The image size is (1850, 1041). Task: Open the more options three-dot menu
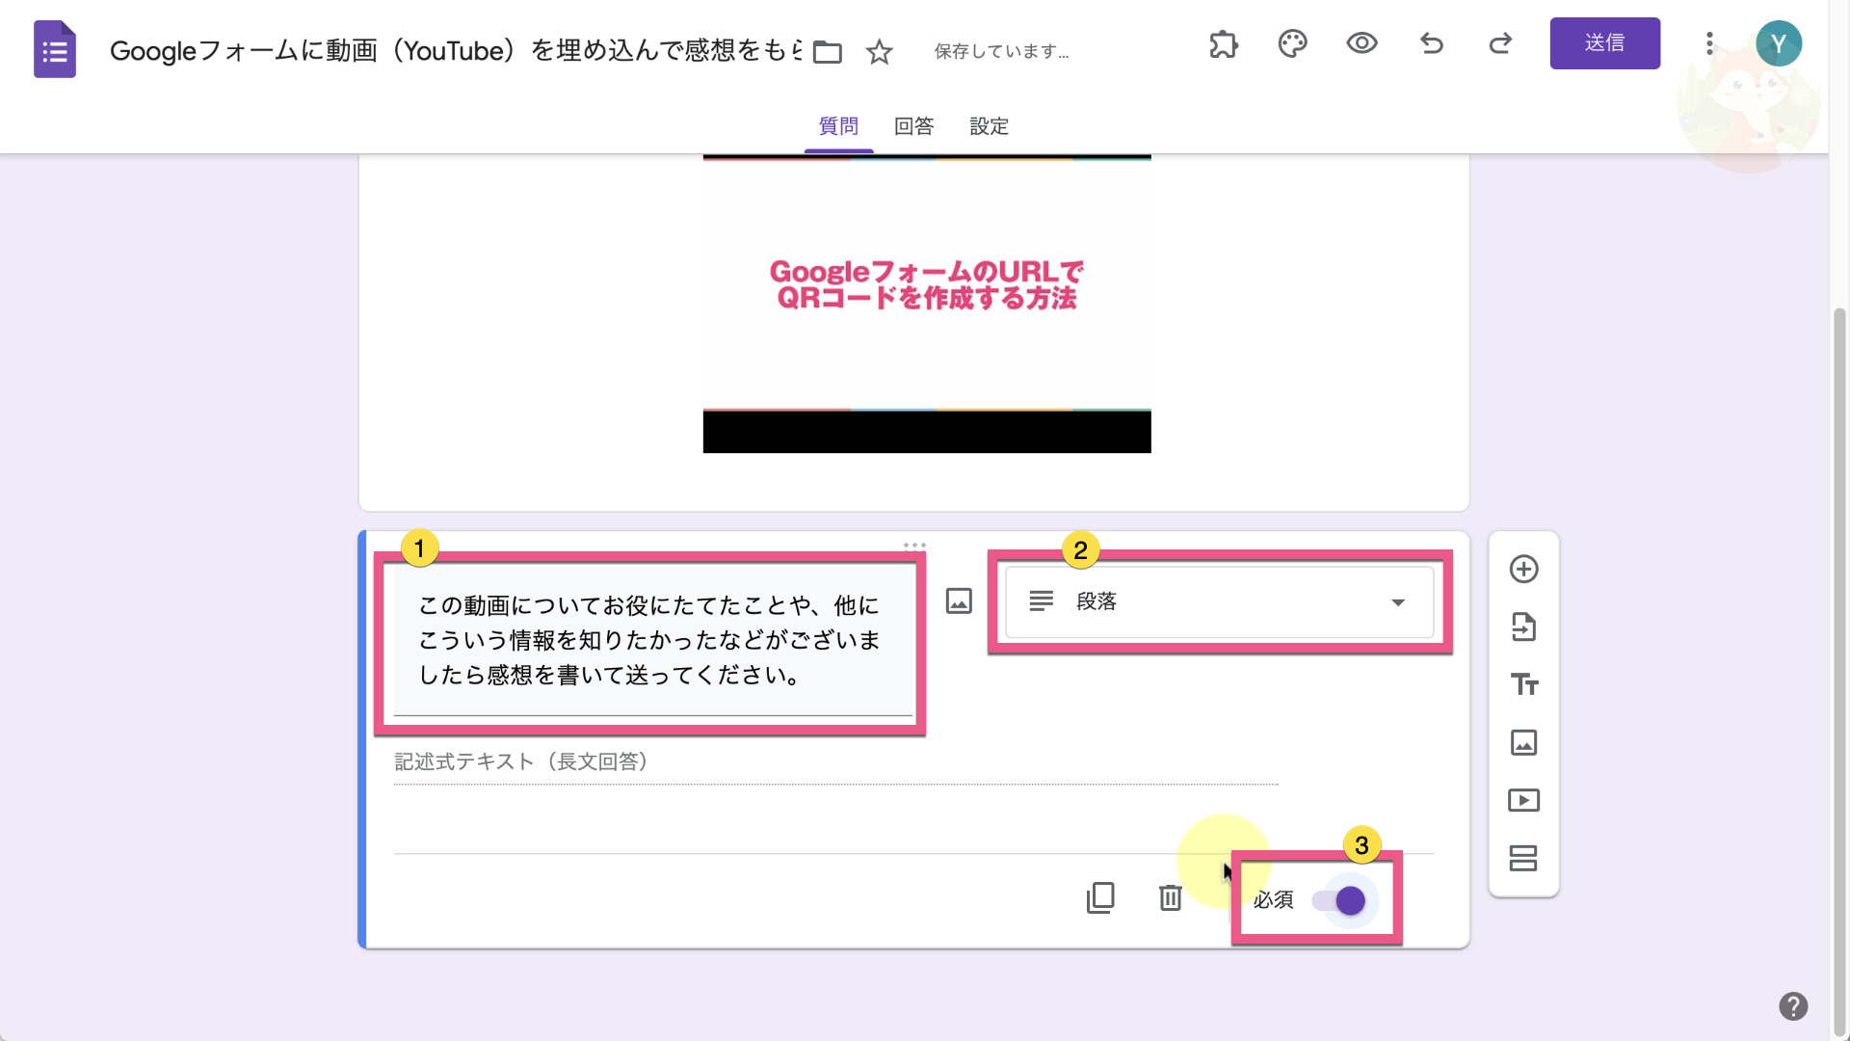point(1709,43)
